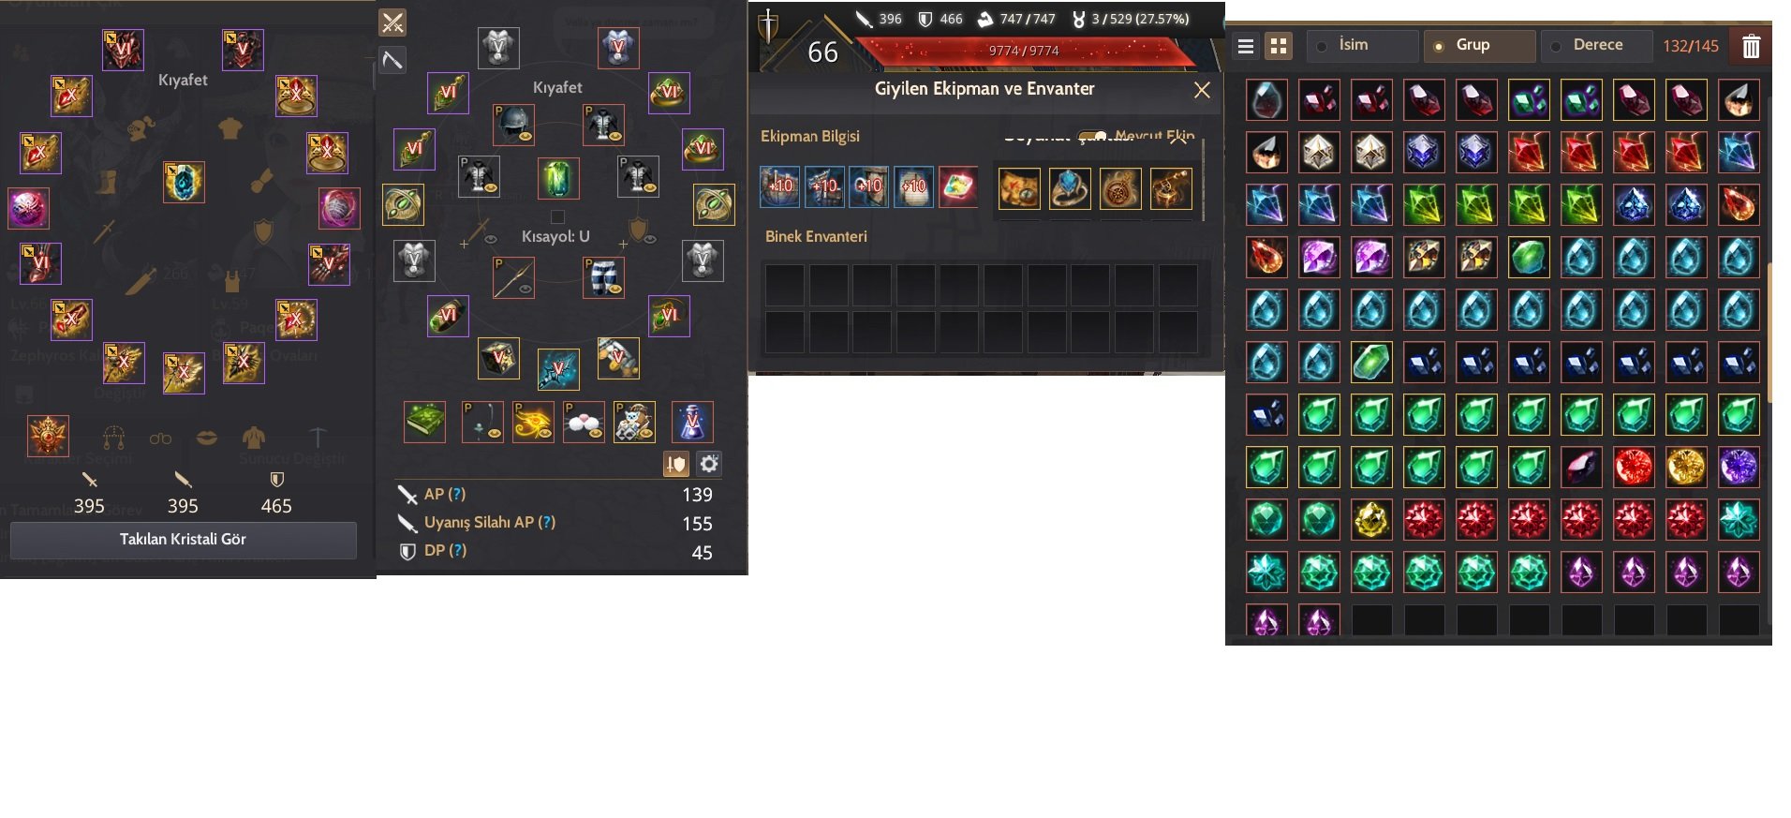The image size is (1791, 818).
Task: Switch inventory to list view icon
Action: point(1246,46)
